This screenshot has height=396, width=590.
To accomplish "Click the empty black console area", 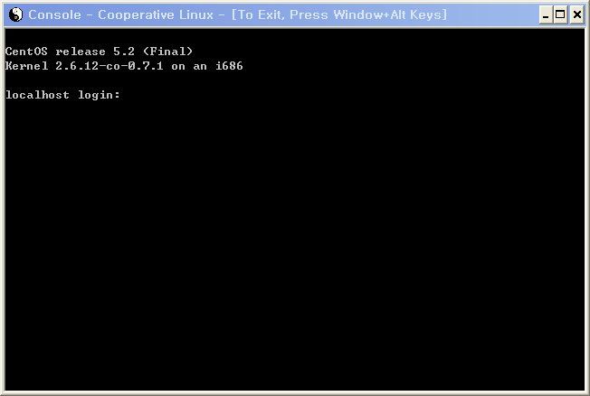I will point(295,244).
